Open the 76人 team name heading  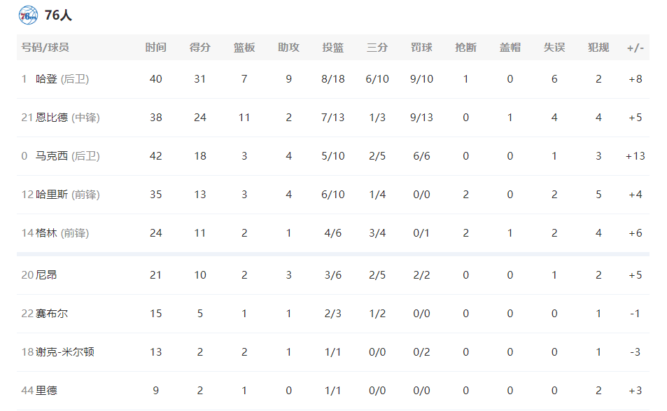(x=58, y=15)
